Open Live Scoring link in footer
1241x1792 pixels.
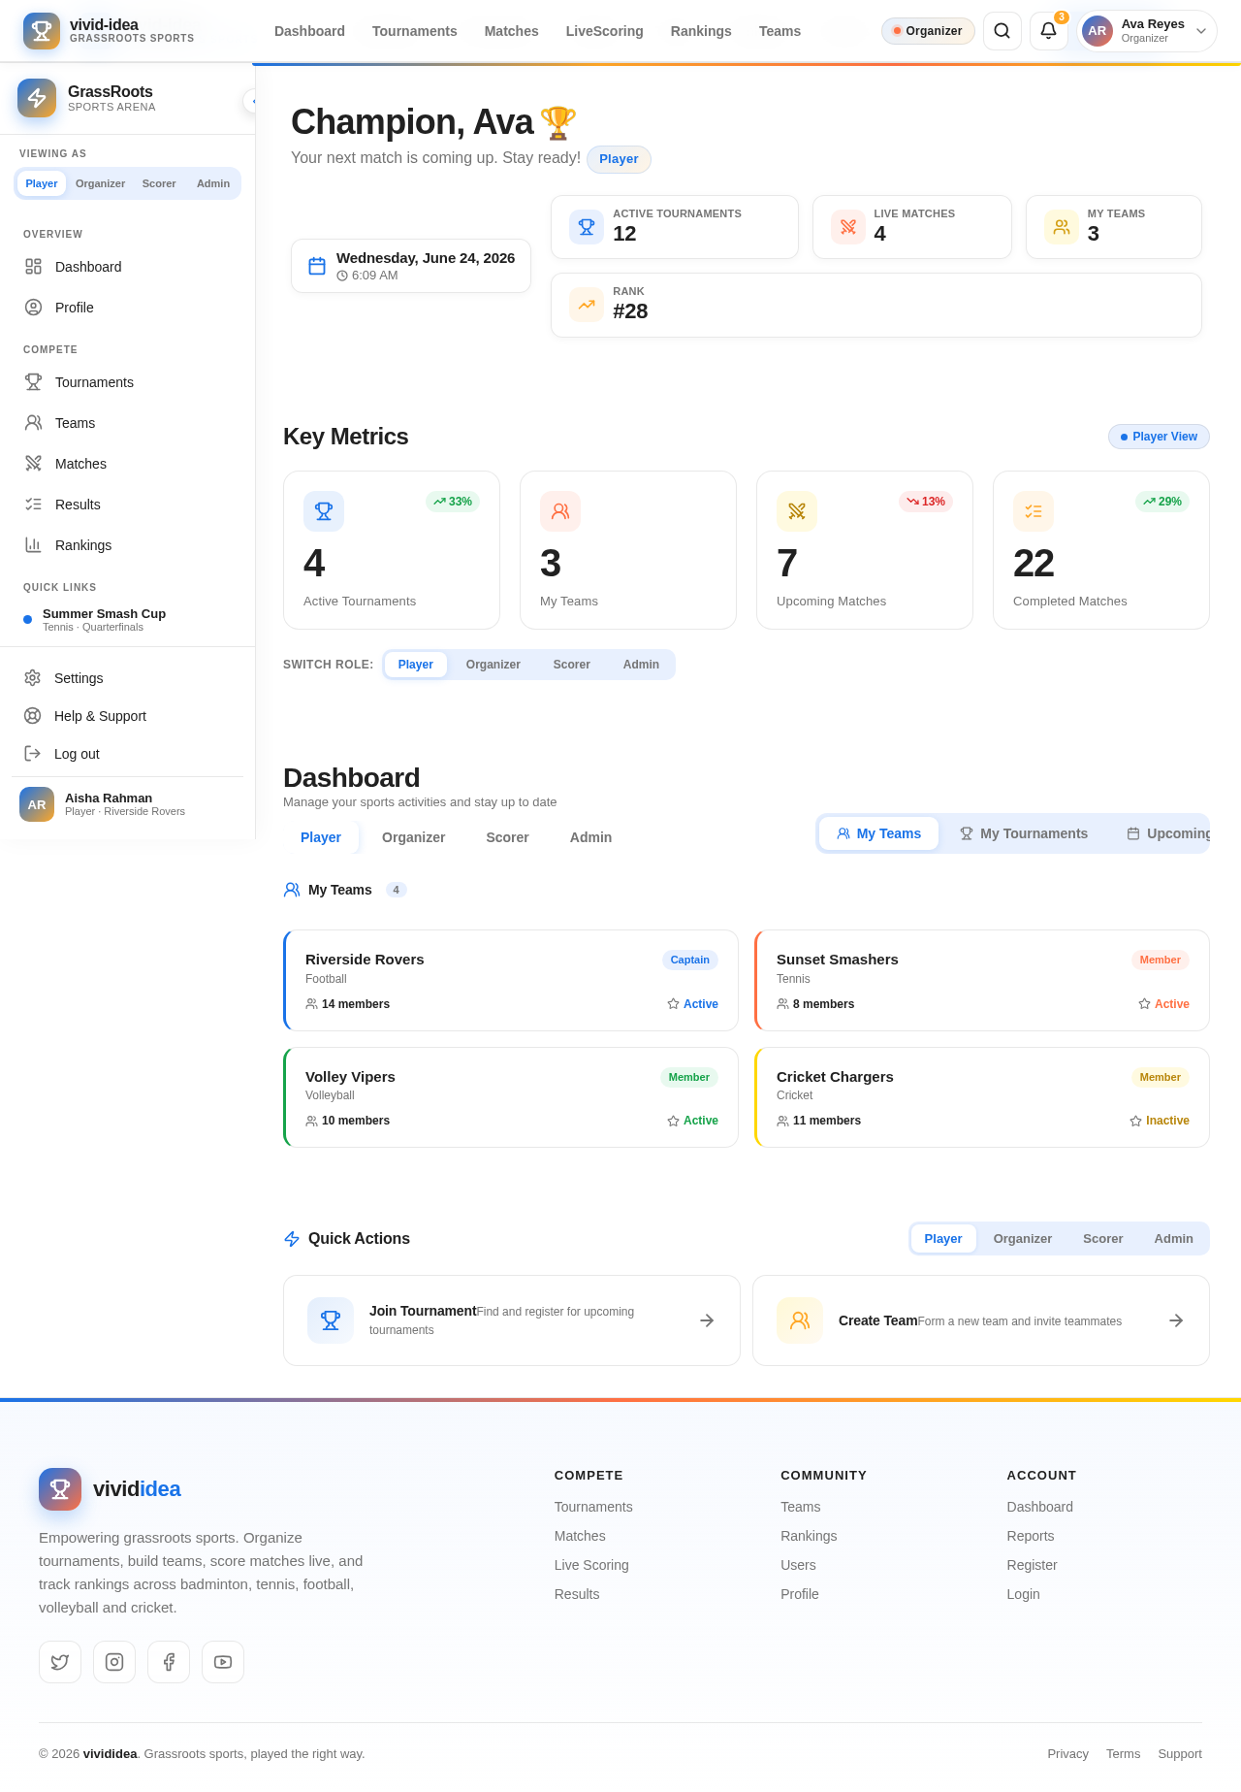pyautogui.click(x=591, y=1565)
